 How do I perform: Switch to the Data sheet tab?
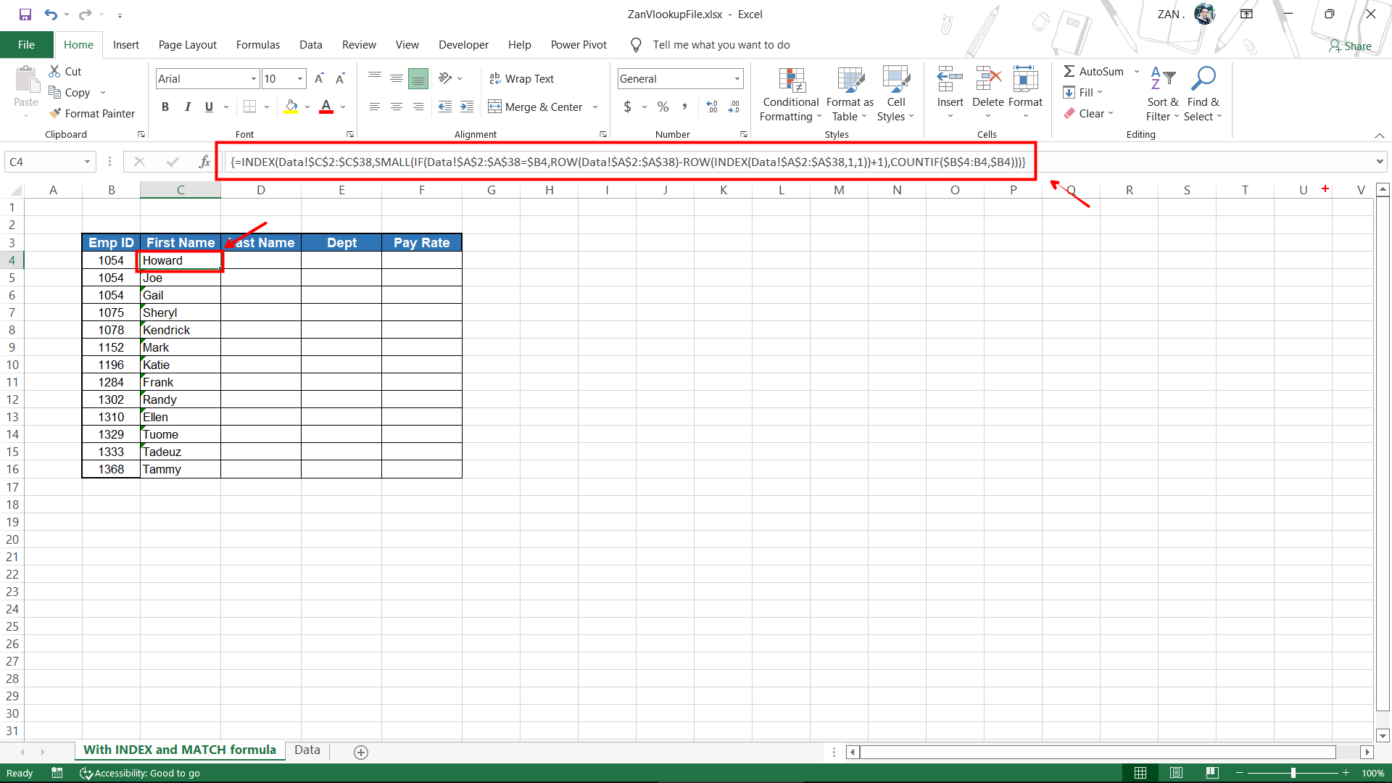click(307, 750)
